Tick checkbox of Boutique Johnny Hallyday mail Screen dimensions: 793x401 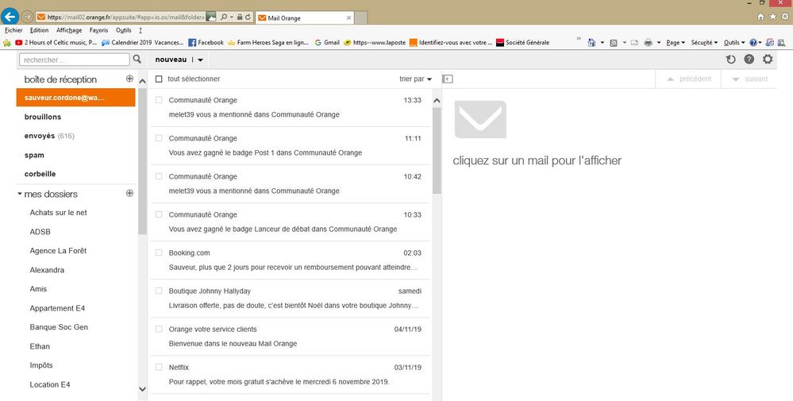[x=159, y=291]
